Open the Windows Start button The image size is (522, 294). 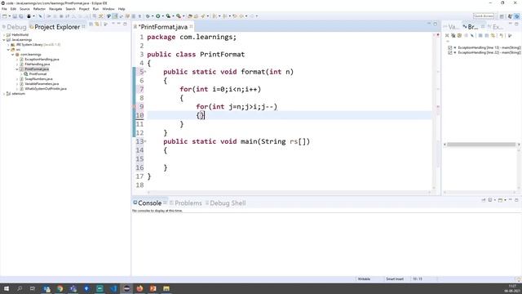(6, 288)
